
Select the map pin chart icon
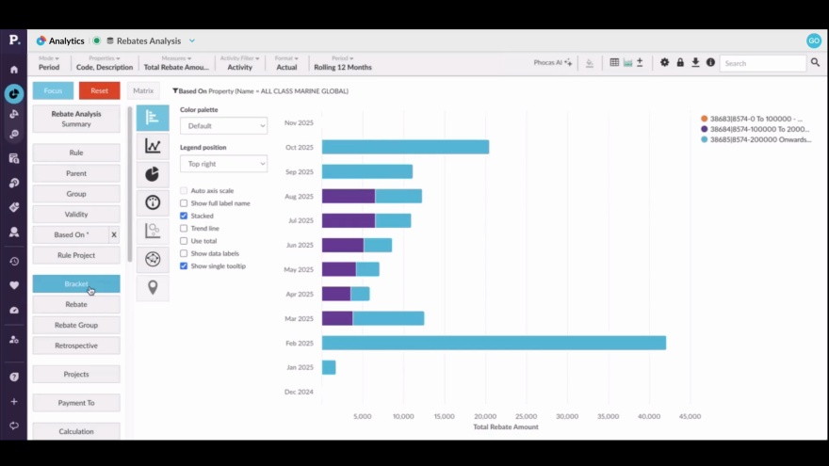pos(153,287)
